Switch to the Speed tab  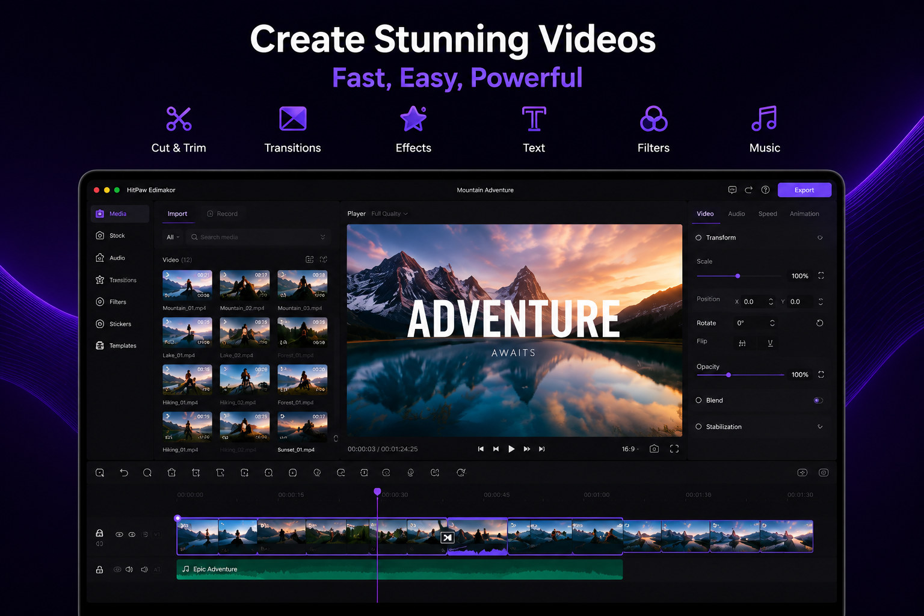tap(768, 214)
